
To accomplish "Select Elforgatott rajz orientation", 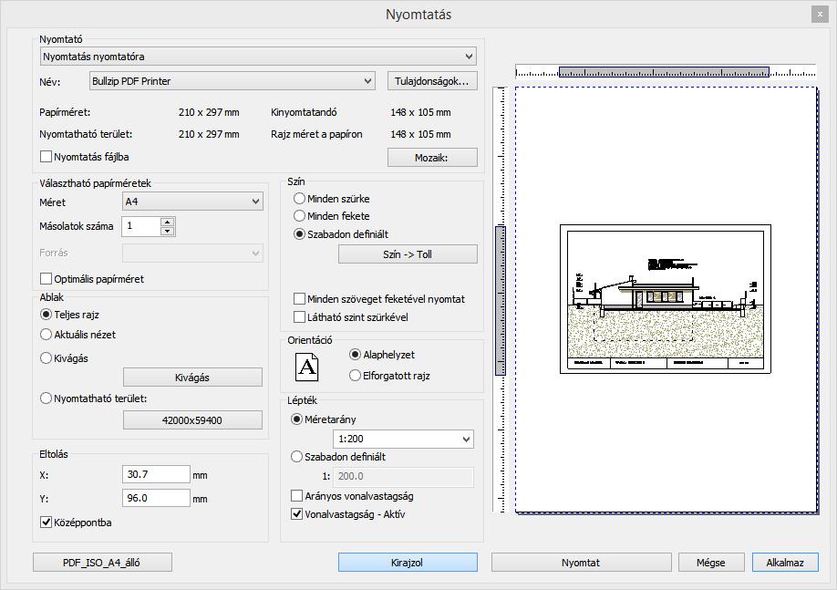I will [355, 376].
